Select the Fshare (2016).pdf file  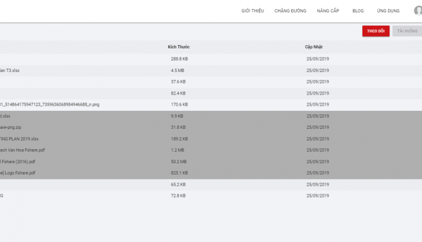coord(17,162)
